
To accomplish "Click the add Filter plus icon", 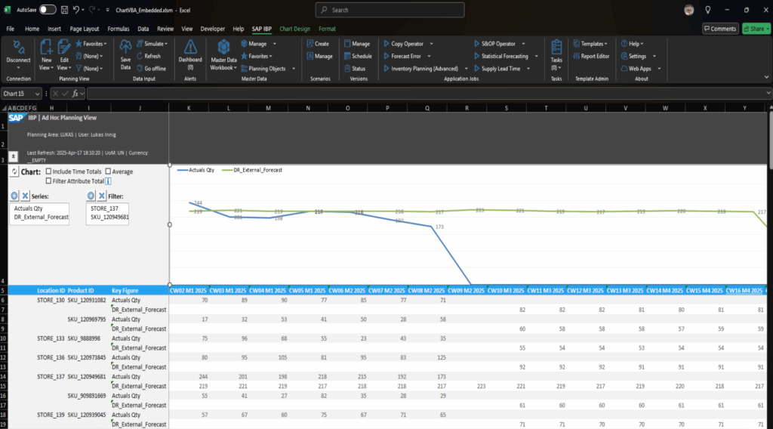I will [x=91, y=196].
